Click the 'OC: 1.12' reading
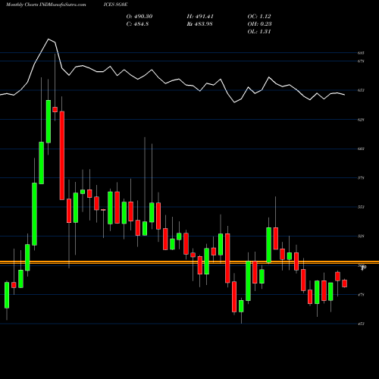379x379 pixels. [x=259, y=17]
